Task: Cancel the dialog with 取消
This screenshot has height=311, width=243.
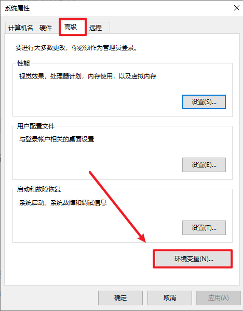Action: [170, 298]
